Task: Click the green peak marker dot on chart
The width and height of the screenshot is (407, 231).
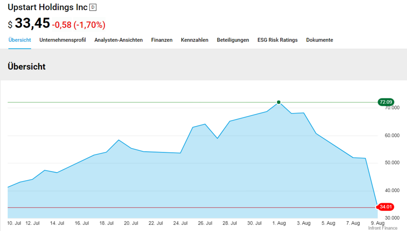Action: [278, 102]
